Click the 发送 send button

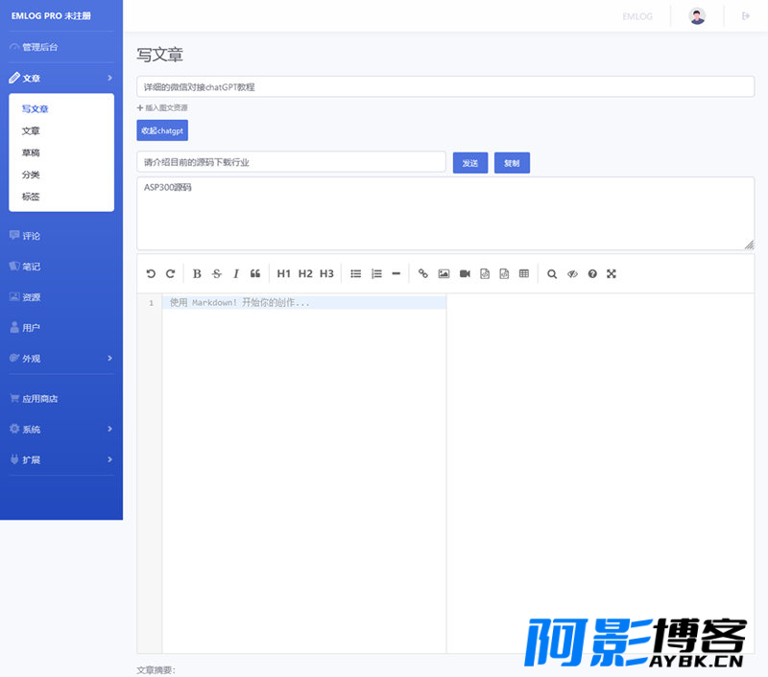coord(470,163)
